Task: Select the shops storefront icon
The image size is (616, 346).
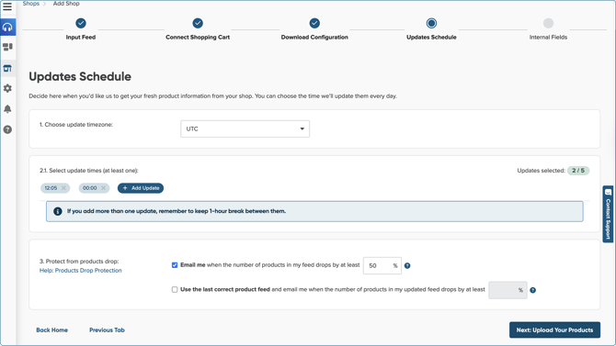Action: [x=7, y=68]
